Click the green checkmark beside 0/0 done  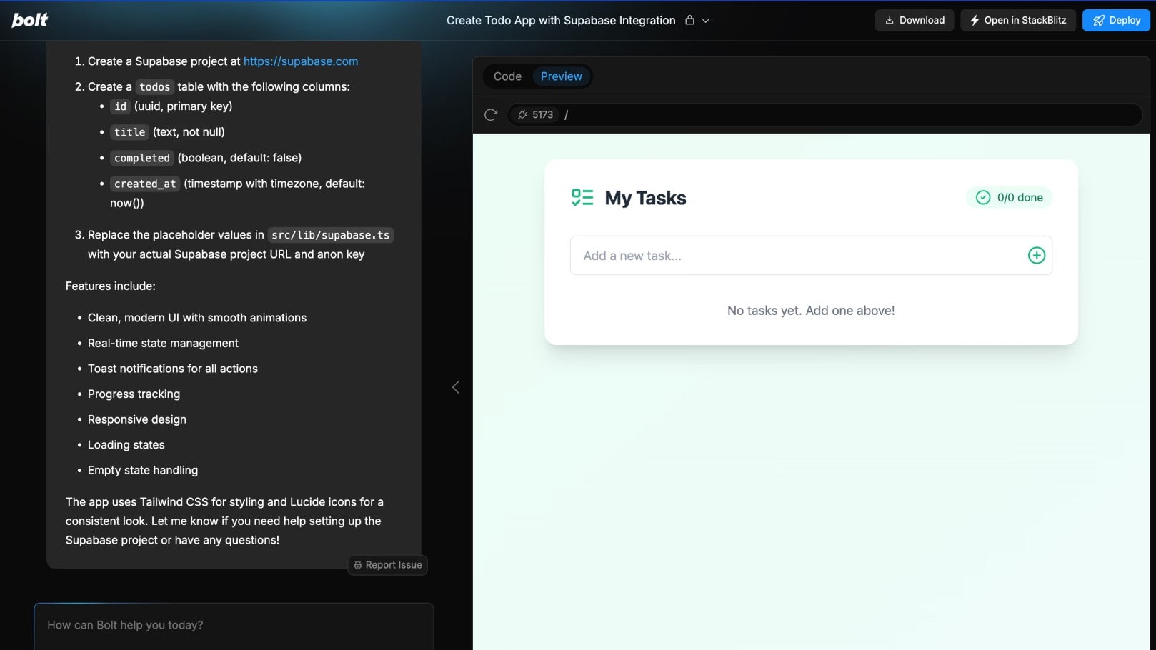(982, 197)
